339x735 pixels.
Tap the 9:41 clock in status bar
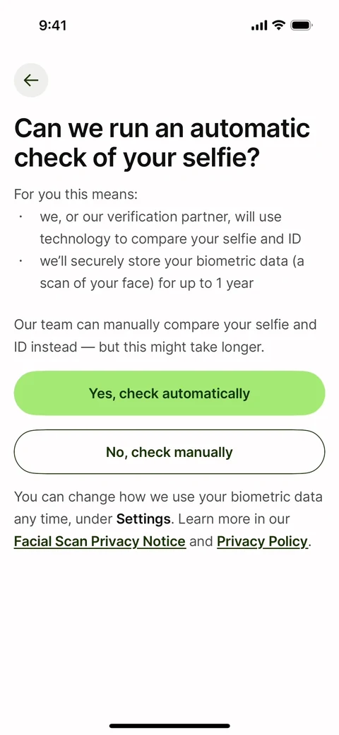tap(52, 25)
